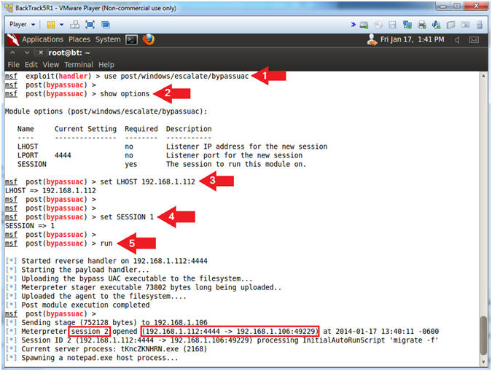Click the printer device icon
This screenshot has width=492, height=371.
(x=422, y=25)
